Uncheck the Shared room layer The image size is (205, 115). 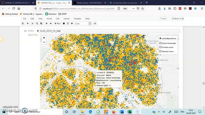pyautogui.click(x=160, y=51)
